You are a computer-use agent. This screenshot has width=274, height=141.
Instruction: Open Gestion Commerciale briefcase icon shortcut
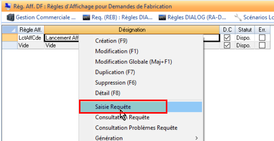(x=11, y=17)
